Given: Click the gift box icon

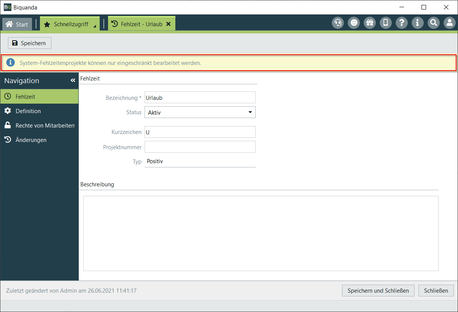Looking at the screenshot, I should [370, 23].
